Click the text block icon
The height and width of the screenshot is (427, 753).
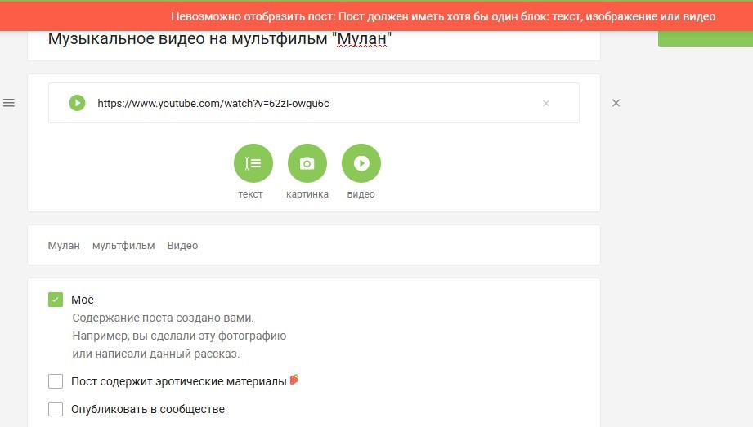click(x=253, y=163)
